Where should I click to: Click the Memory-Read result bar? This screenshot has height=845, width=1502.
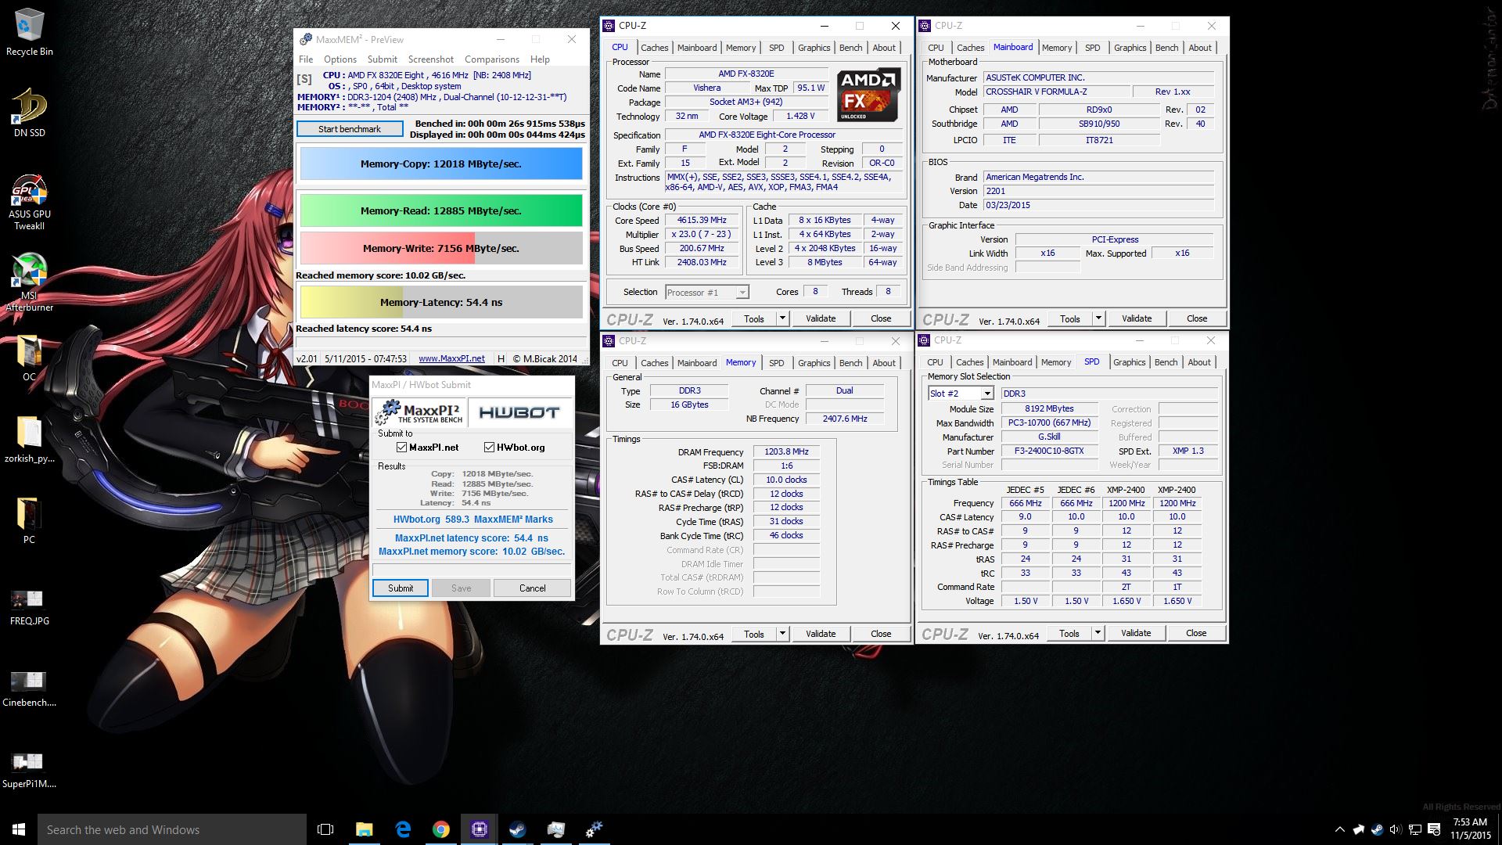pos(441,210)
